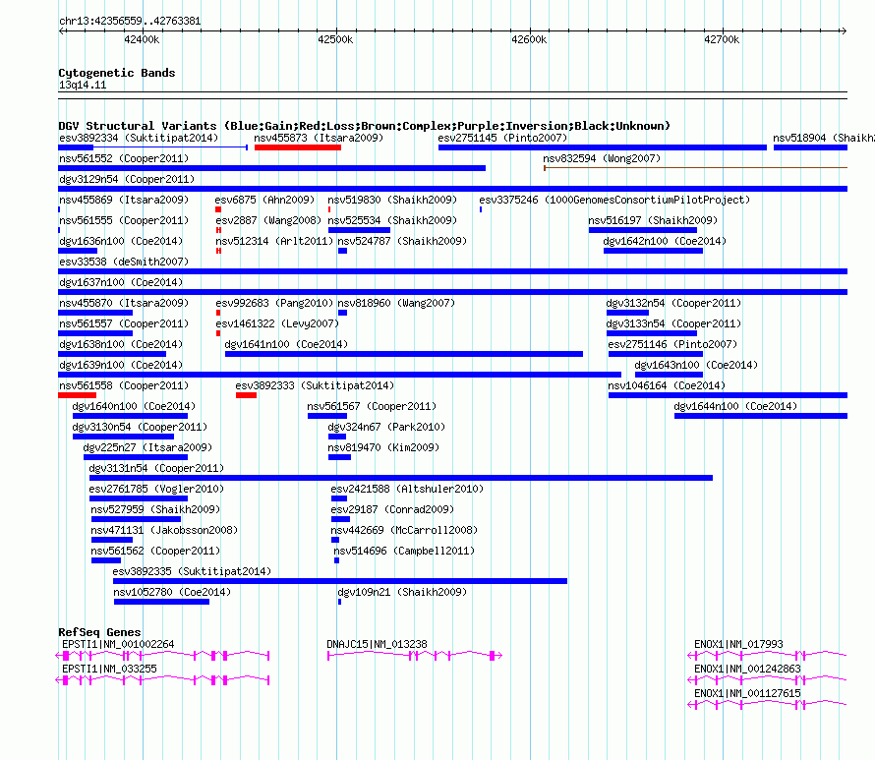Open dgv1644n100 (Coe2014) variant
Viewport: 875px width, 760px height.
[735, 406]
